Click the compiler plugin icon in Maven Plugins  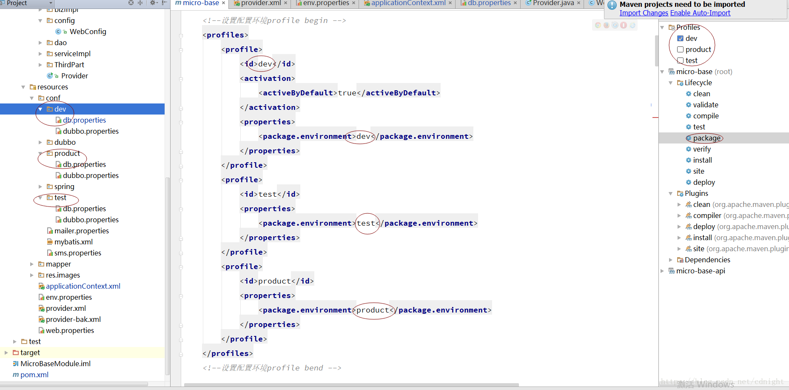click(x=689, y=215)
